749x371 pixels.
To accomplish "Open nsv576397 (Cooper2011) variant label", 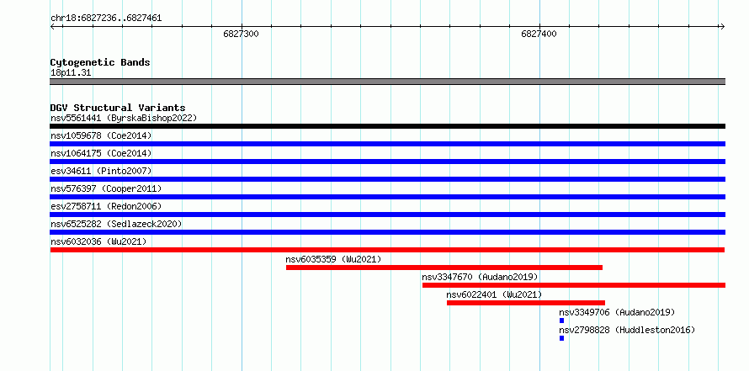I will click(106, 188).
